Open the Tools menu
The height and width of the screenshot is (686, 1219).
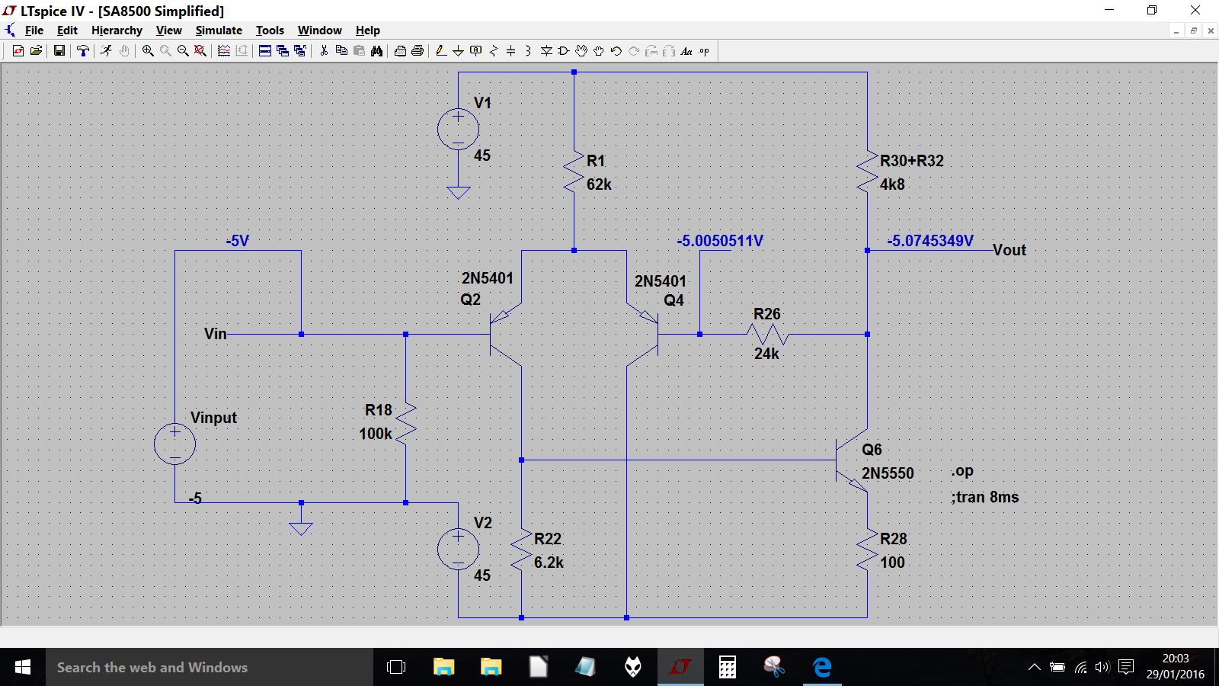(270, 30)
